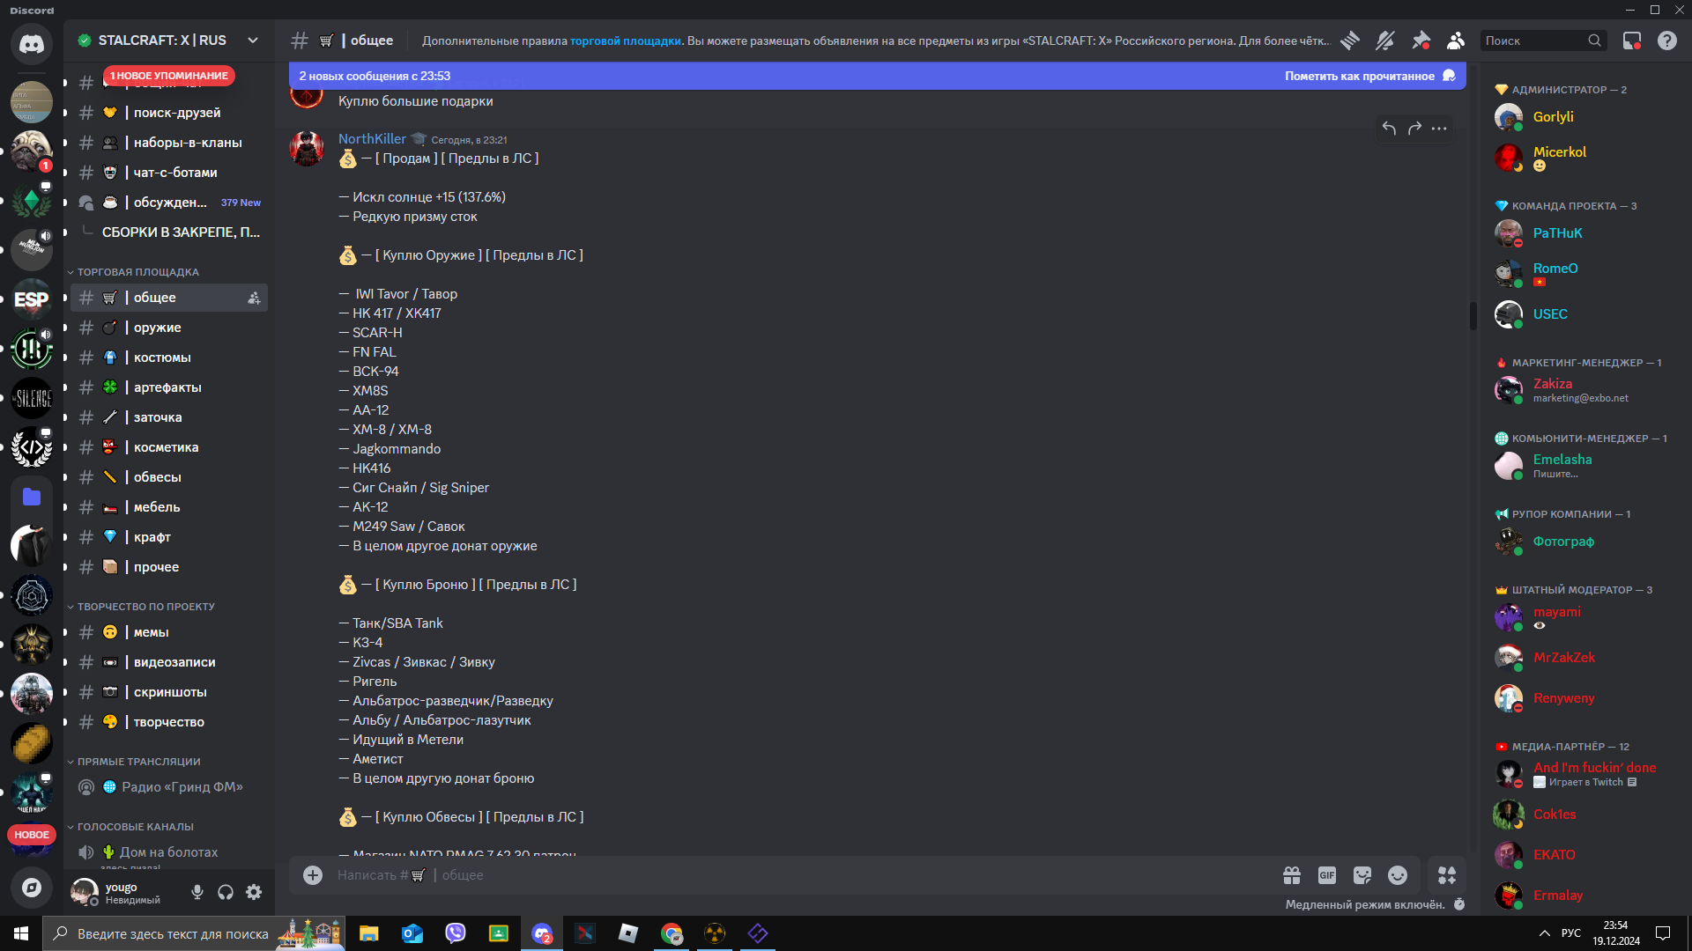The width and height of the screenshot is (1692, 951).
Task: Open the оружие channel
Action: pyautogui.click(x=169, y=328)
